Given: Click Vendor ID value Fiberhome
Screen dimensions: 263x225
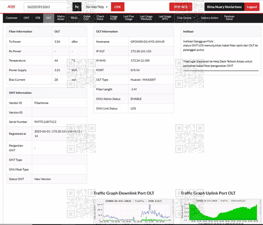Looking at the screenshot, I should click(x=42, y=103).
